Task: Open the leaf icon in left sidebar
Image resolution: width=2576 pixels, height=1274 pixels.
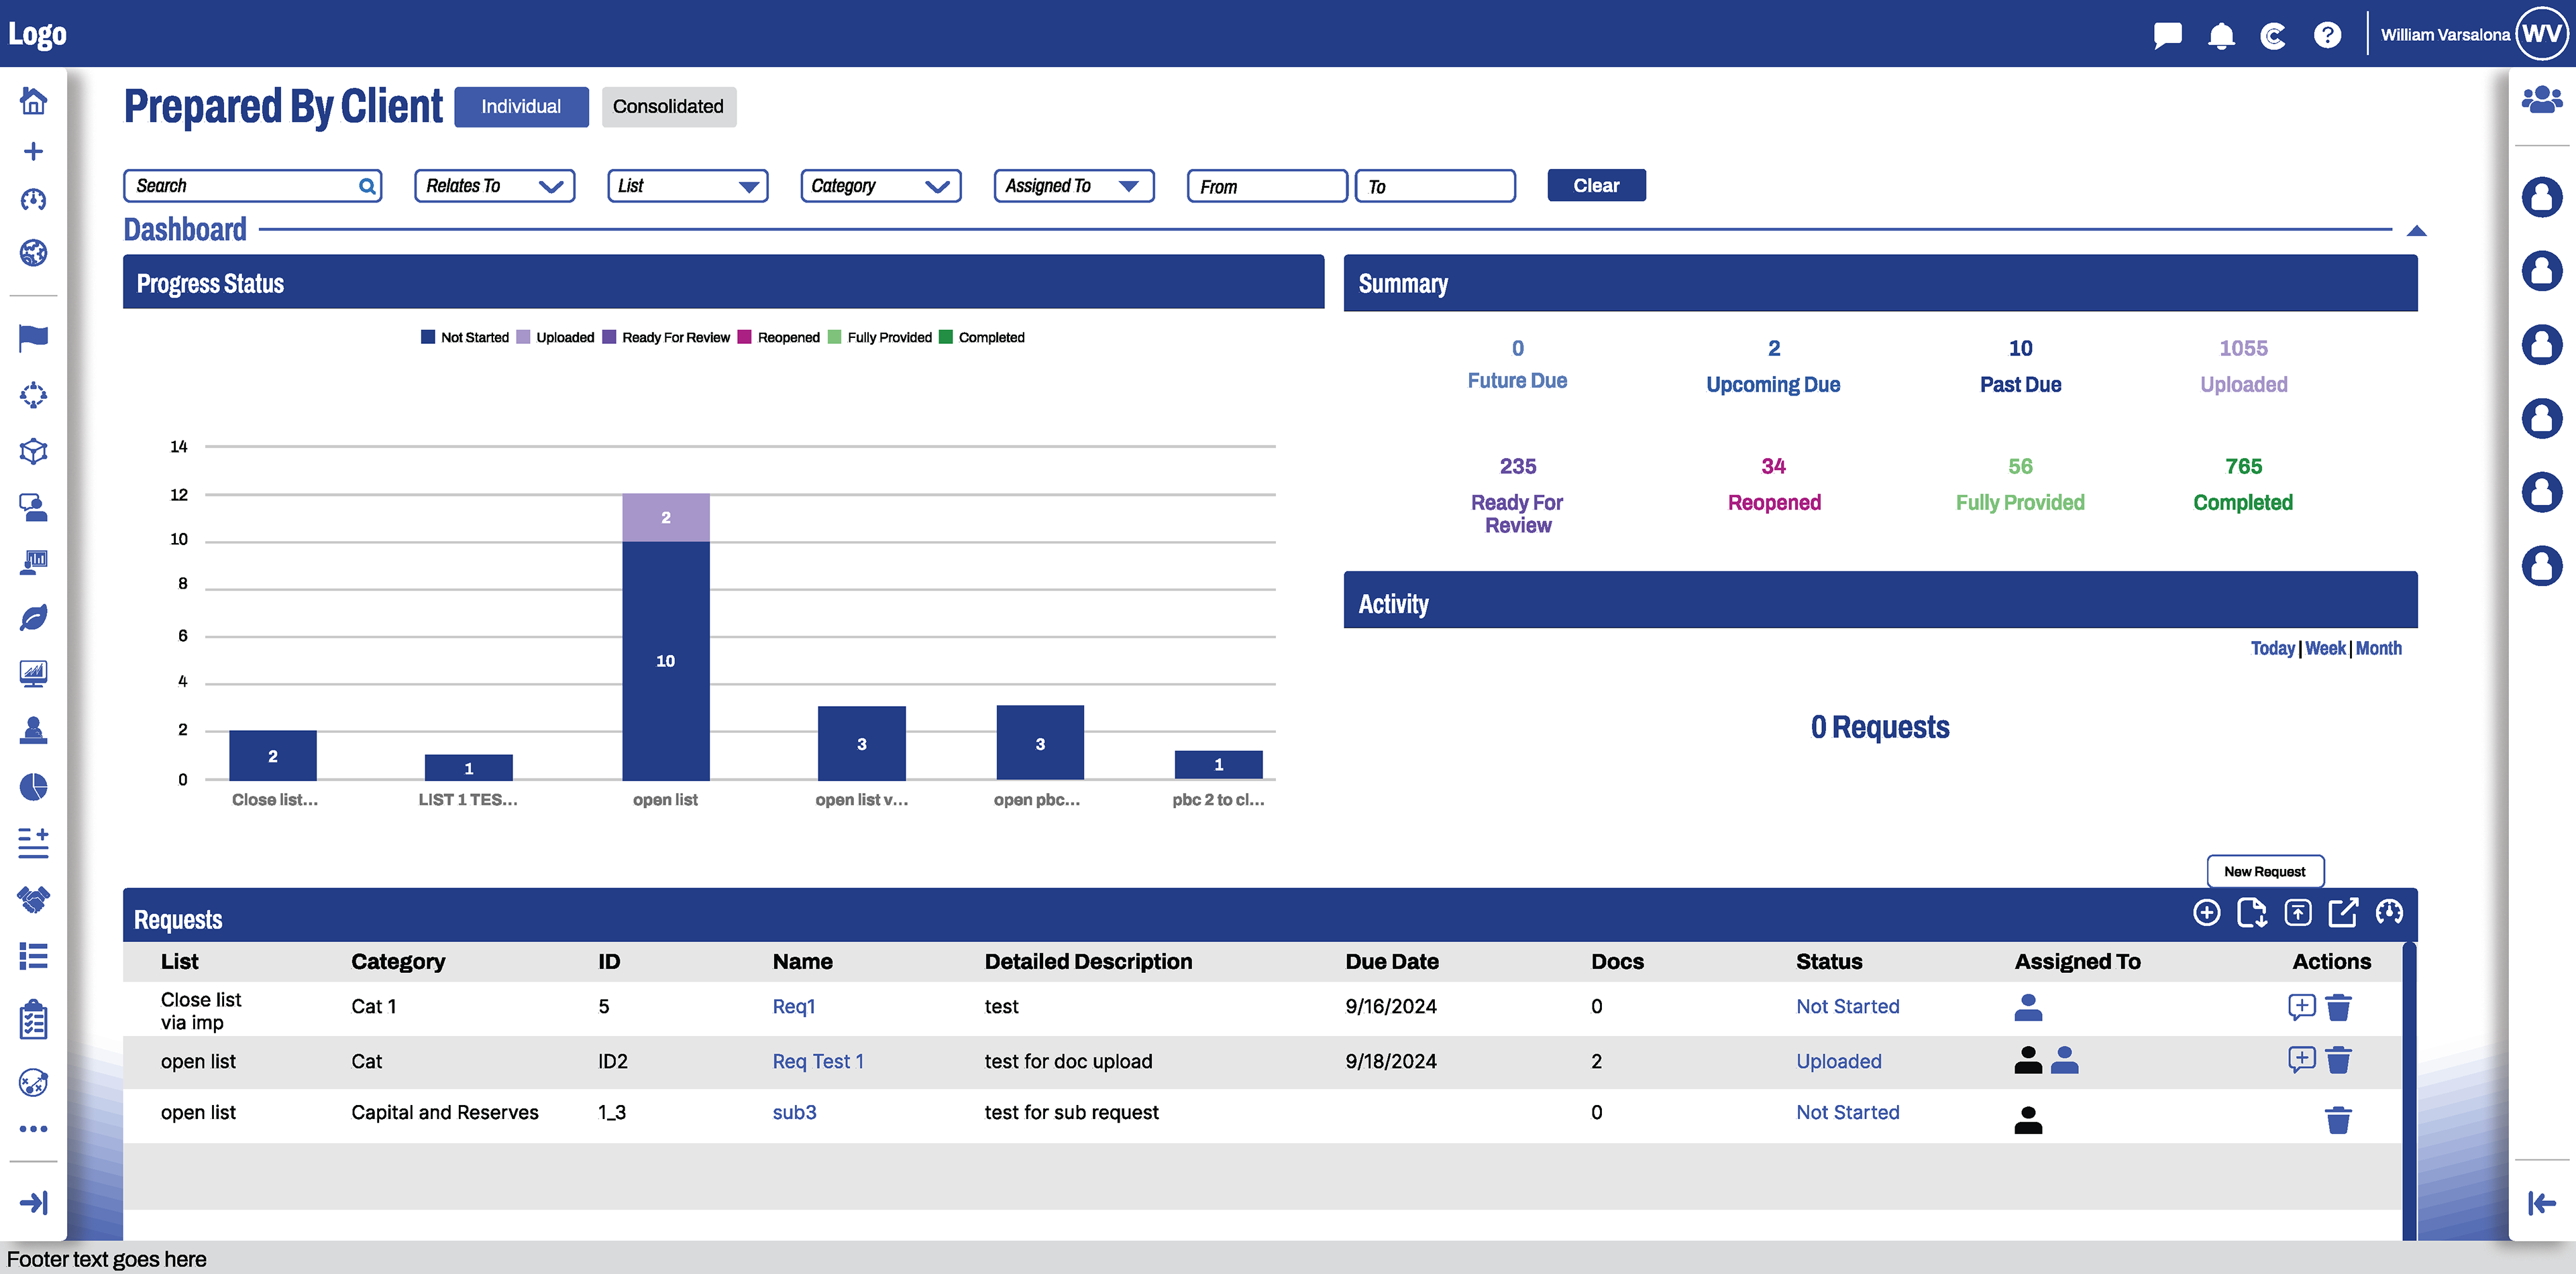Action: [33, 616]
